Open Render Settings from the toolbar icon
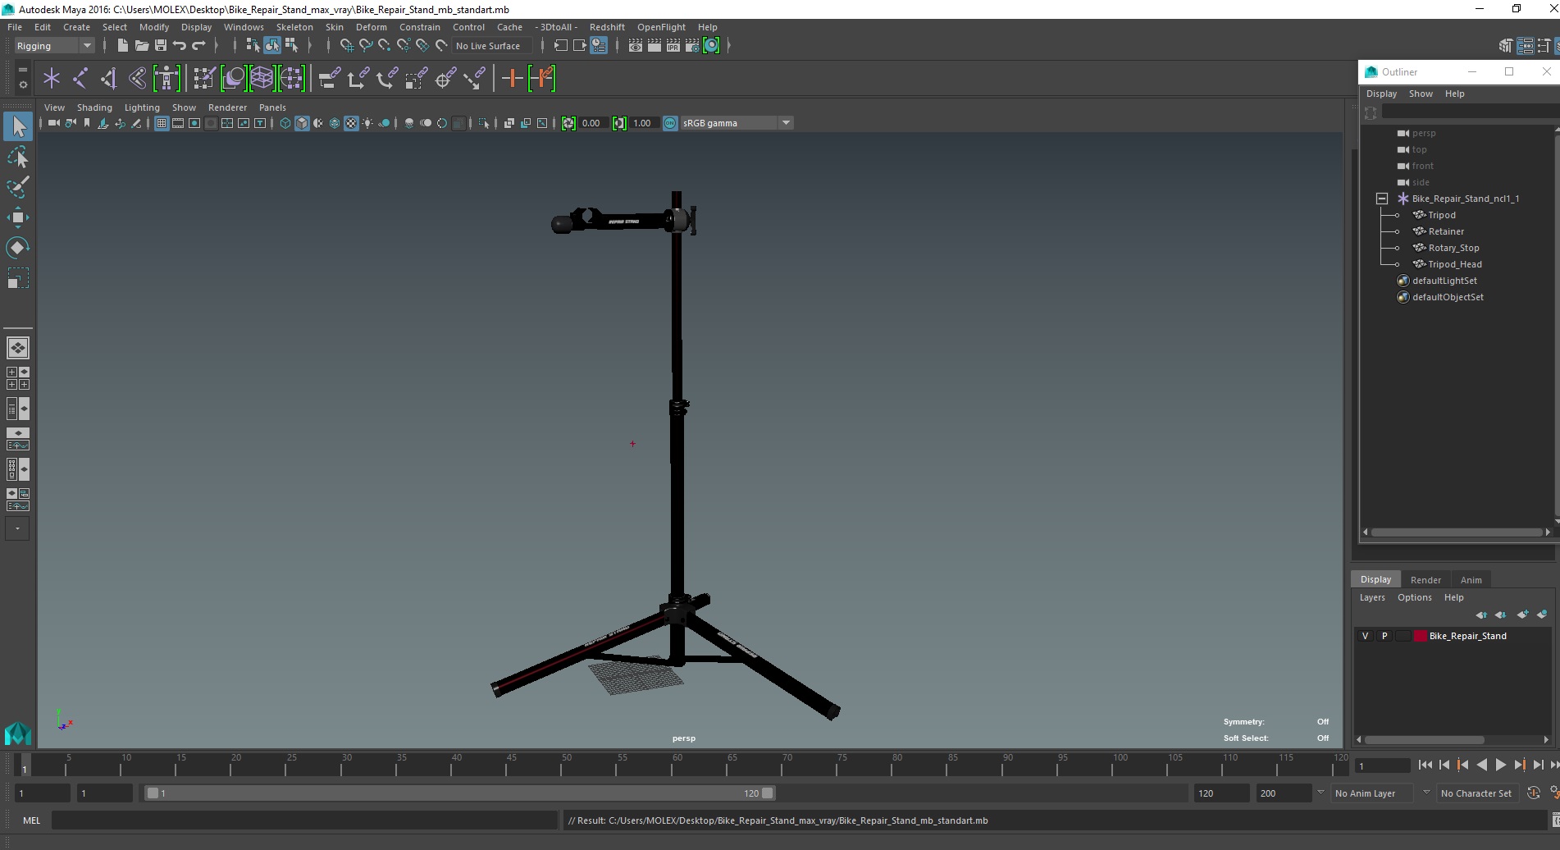 pyautogui.click(x=692, y=46)
